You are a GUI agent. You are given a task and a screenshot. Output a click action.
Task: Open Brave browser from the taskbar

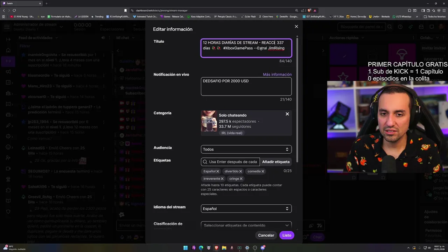[216, 248]
